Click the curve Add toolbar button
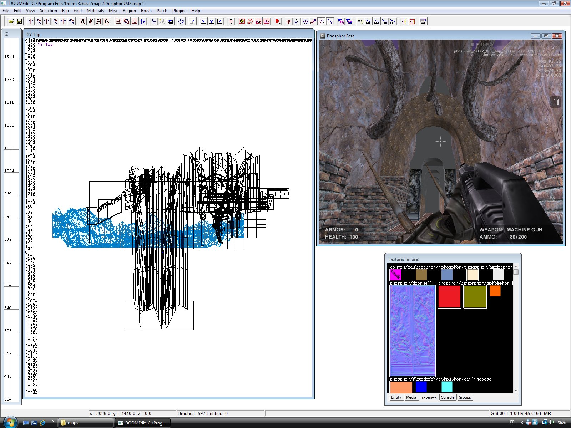The height and width of the screenshot is (428, 571). (376, 21)
